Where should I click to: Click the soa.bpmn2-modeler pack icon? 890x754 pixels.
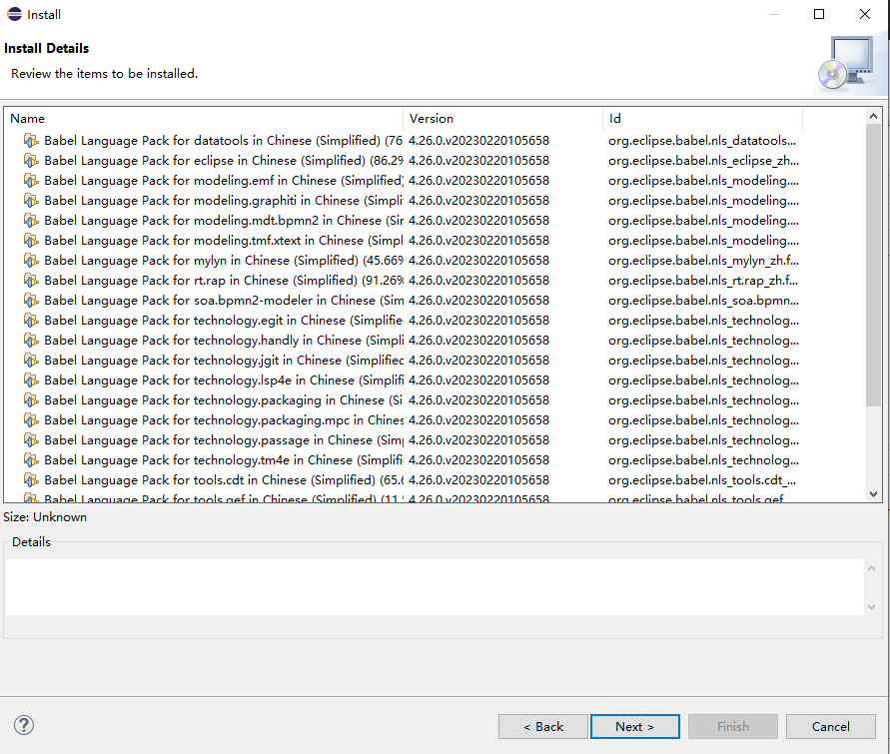(31, 301)
